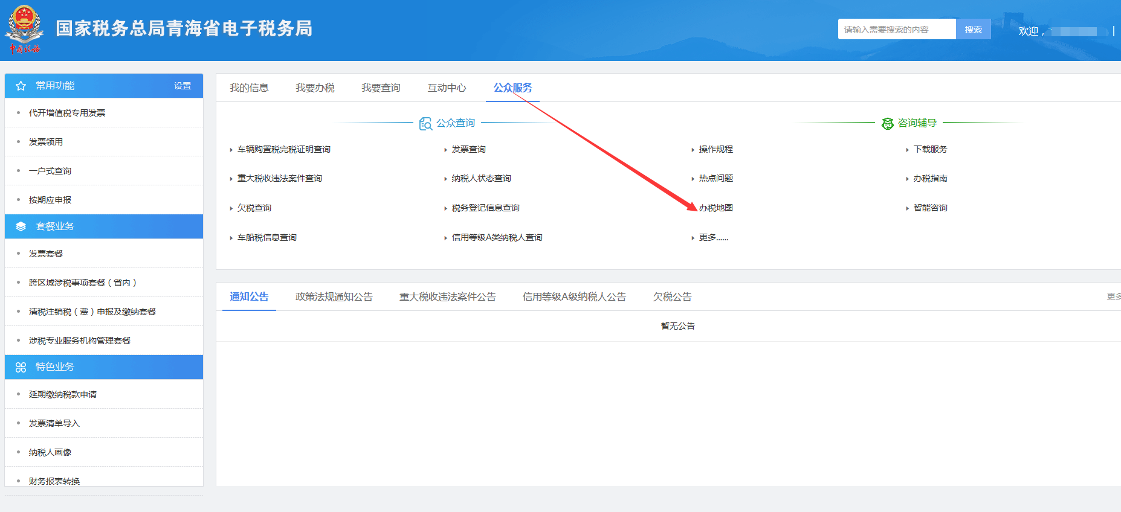The image size is (1121, 512).
Task: Open 发票套餐 in the sidebar
Action: point(46,254)
